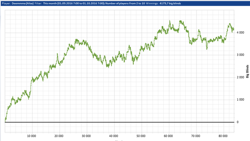
Task: Click the Big Blinds axis title
Action: point(247,71)
